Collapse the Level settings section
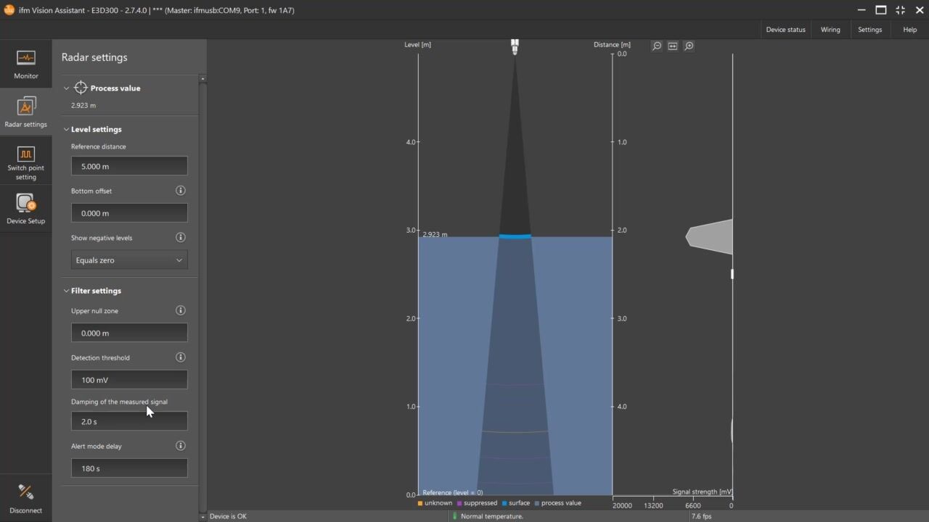 click(66, 130)
